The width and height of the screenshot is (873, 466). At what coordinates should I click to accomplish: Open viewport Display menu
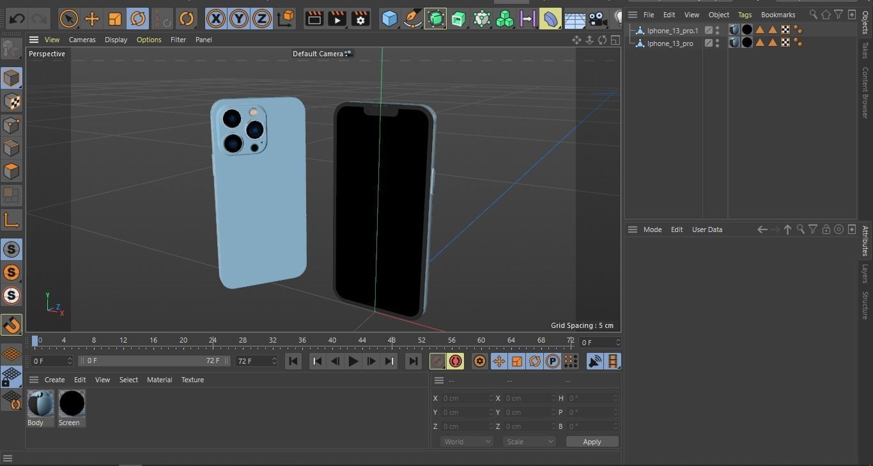coord(116,40)
